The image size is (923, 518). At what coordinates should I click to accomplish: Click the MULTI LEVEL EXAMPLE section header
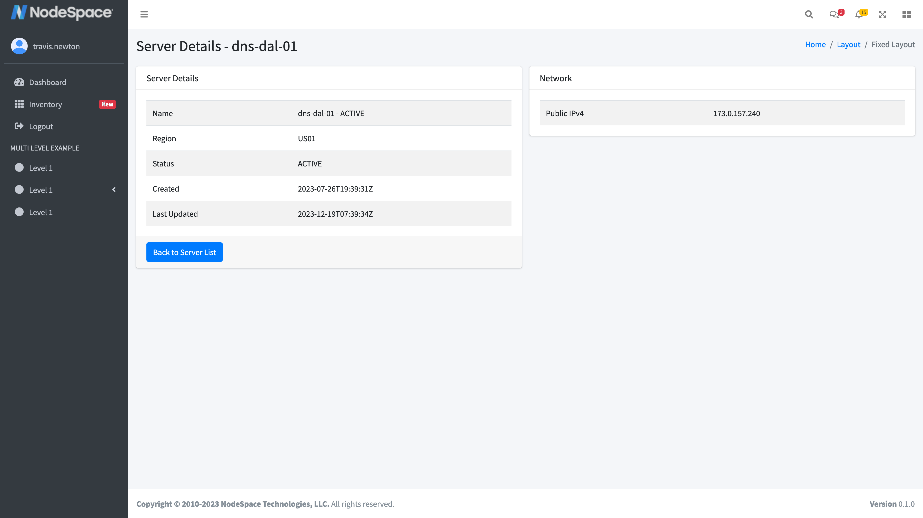pos(45,148)
